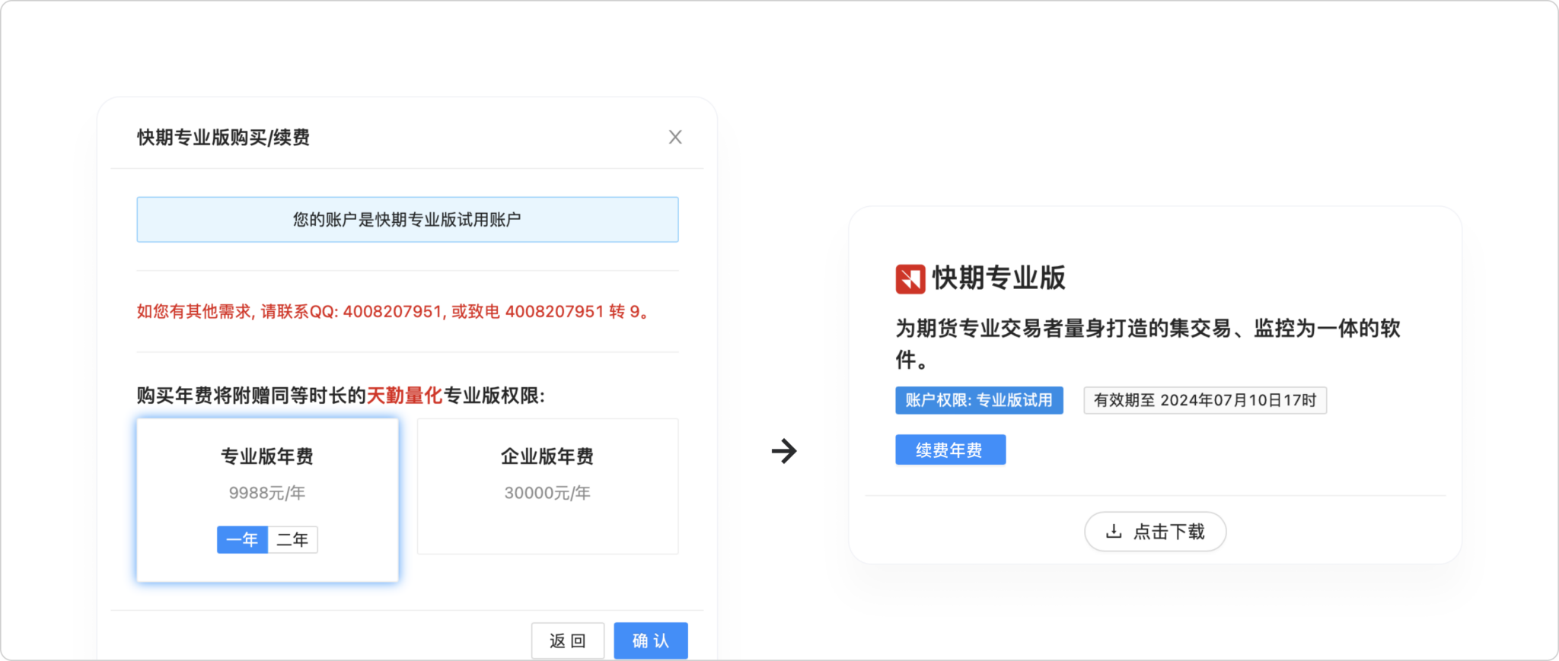1559x661 pixels.
Task: Click the 天勤量化 red highlighted text
Action: pyautogui.click(x=404, y=396)
